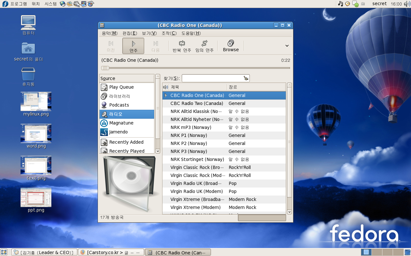
Task: Click the show desktop icon
Action: 4,252
